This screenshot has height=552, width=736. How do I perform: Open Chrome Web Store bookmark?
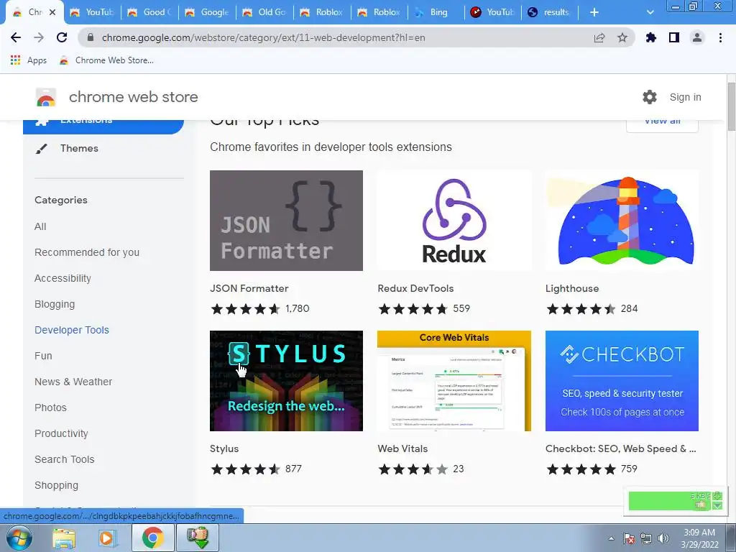point(106,60)
